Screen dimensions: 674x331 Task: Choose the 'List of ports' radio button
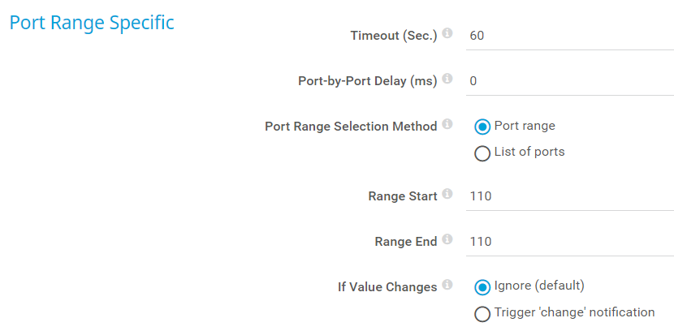point(482,153)
